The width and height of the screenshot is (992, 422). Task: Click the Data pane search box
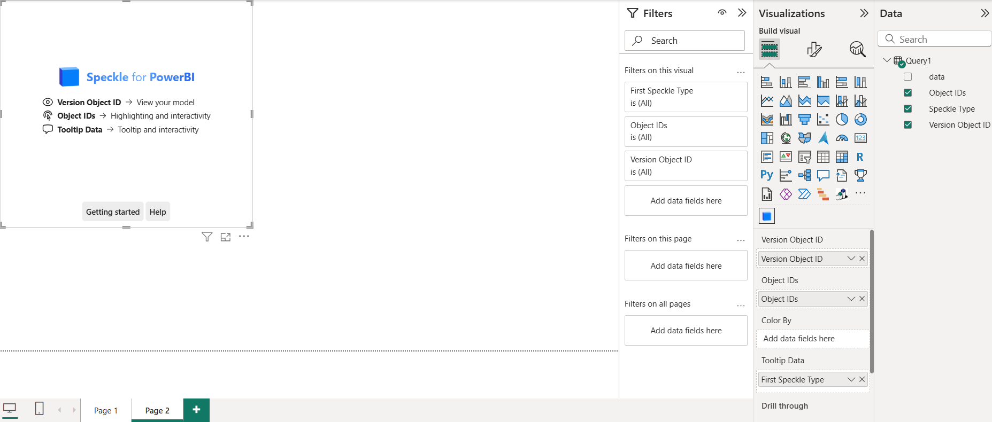point(935,39)
